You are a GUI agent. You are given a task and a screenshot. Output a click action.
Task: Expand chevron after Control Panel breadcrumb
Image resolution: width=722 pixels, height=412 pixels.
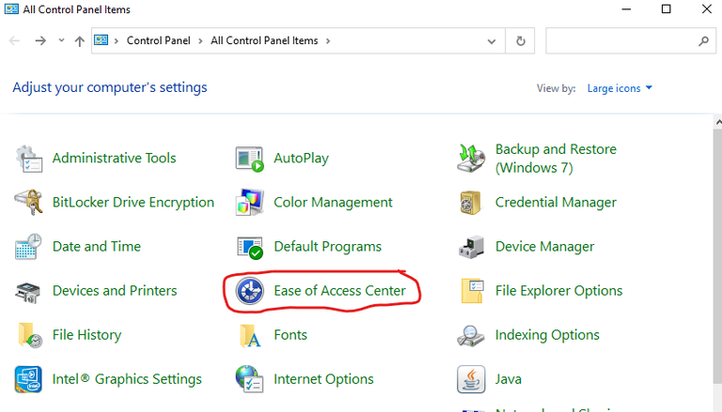click(x=200, y=41)
